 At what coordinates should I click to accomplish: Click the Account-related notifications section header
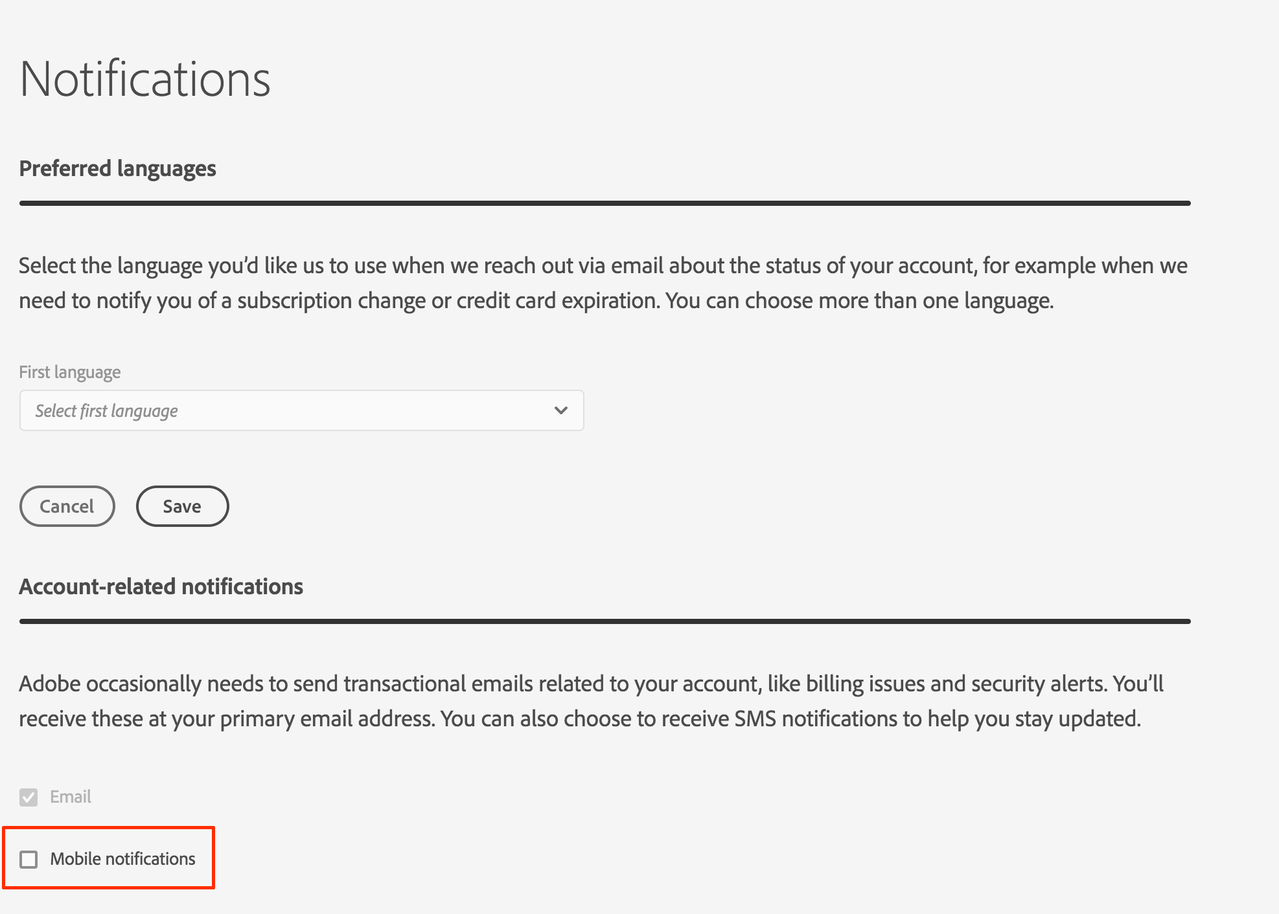pos(161,587)
